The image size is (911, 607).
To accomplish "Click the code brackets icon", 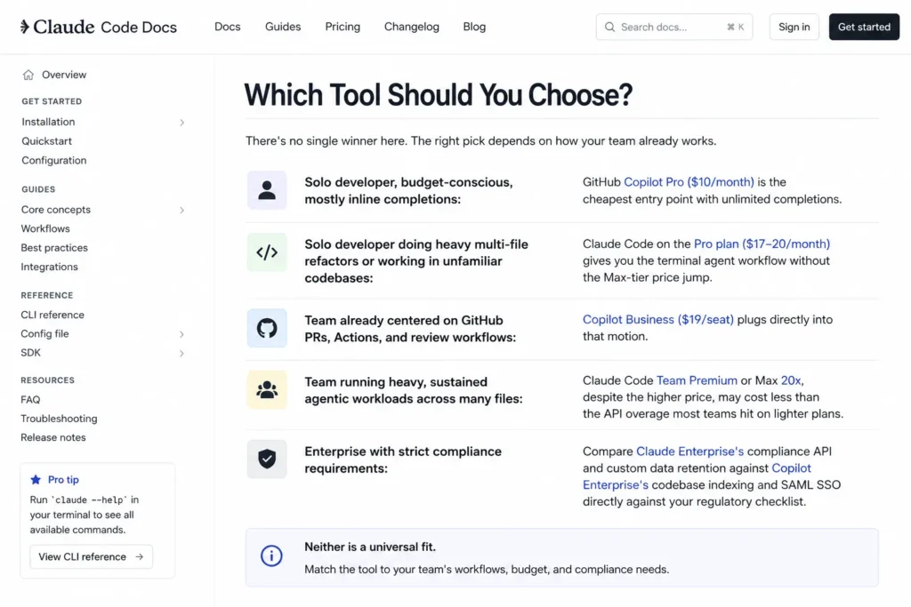I will point(267,252).
